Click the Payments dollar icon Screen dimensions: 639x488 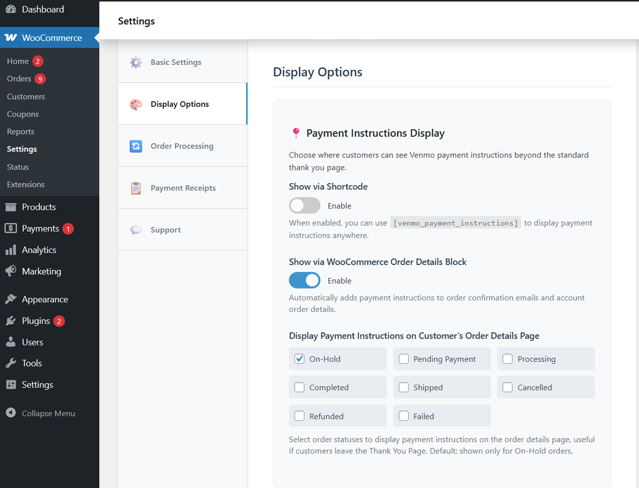click(11, 228)
